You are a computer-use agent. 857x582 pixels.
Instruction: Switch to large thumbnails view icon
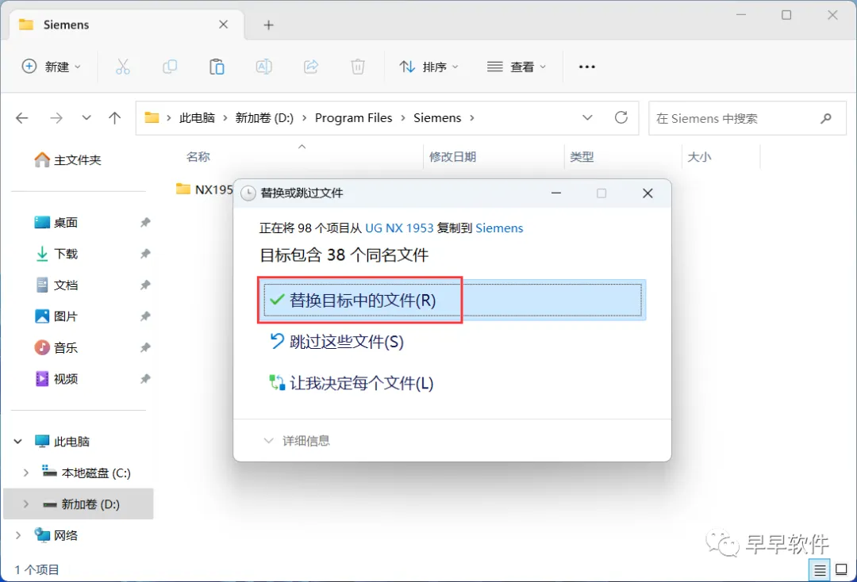pos(842,570)
